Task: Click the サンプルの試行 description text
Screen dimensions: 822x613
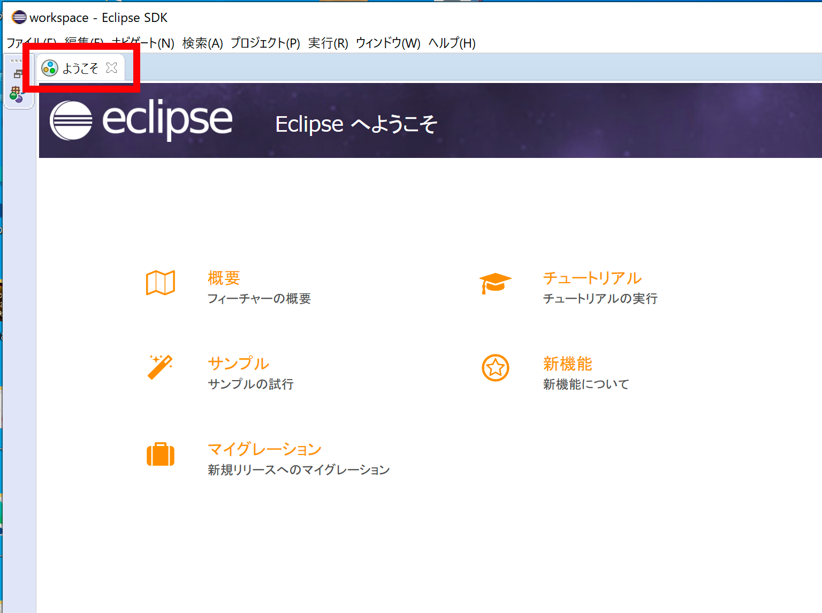Action: click(x=250, y=384)
